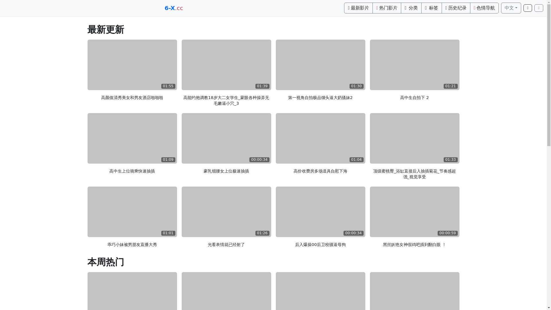551x310 pixels.
Task: Go to the 分类 categories page
Action: tap(411, 8)
